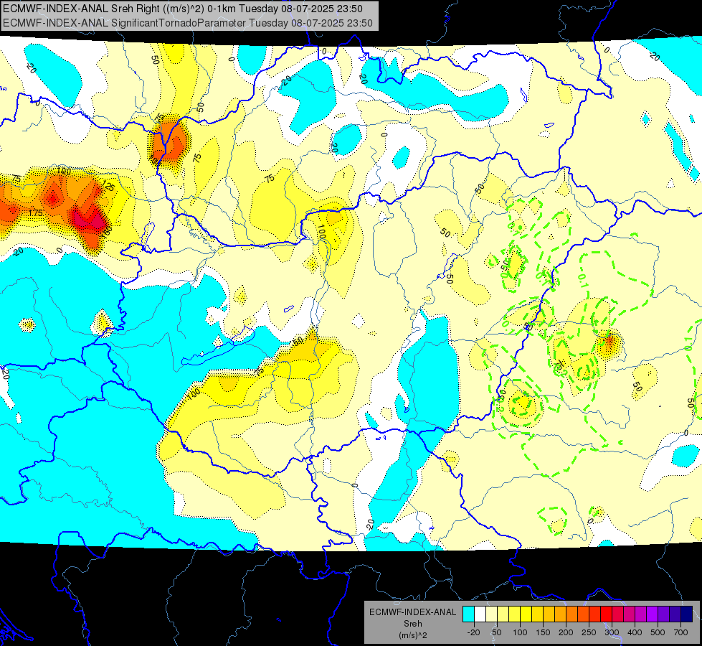
Task: Click the -20 legend scale value
Action: [474, 632]
